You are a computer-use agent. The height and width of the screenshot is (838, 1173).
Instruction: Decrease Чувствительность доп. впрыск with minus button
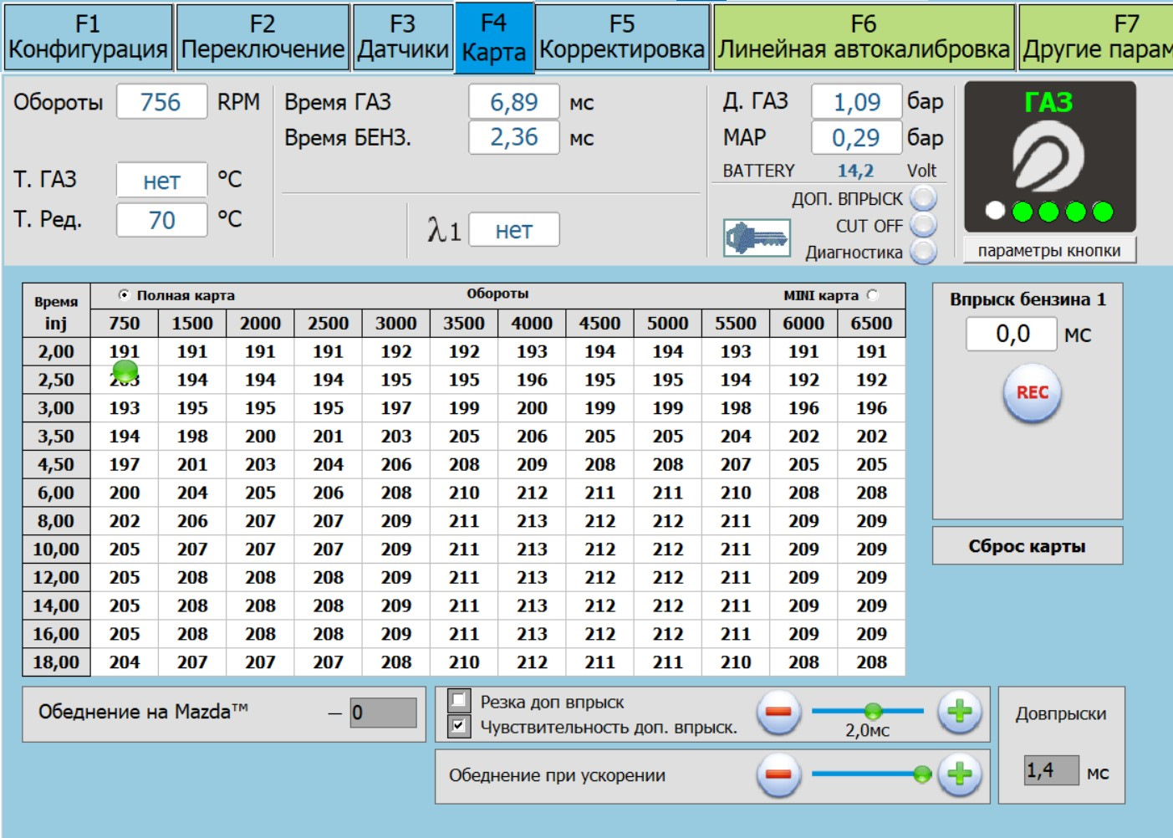778,713
